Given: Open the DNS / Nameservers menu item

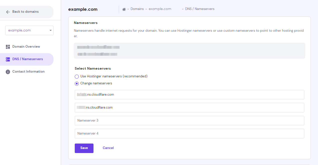Looking at the screenshot, I should pyautogui.click(x=27, y=59).
